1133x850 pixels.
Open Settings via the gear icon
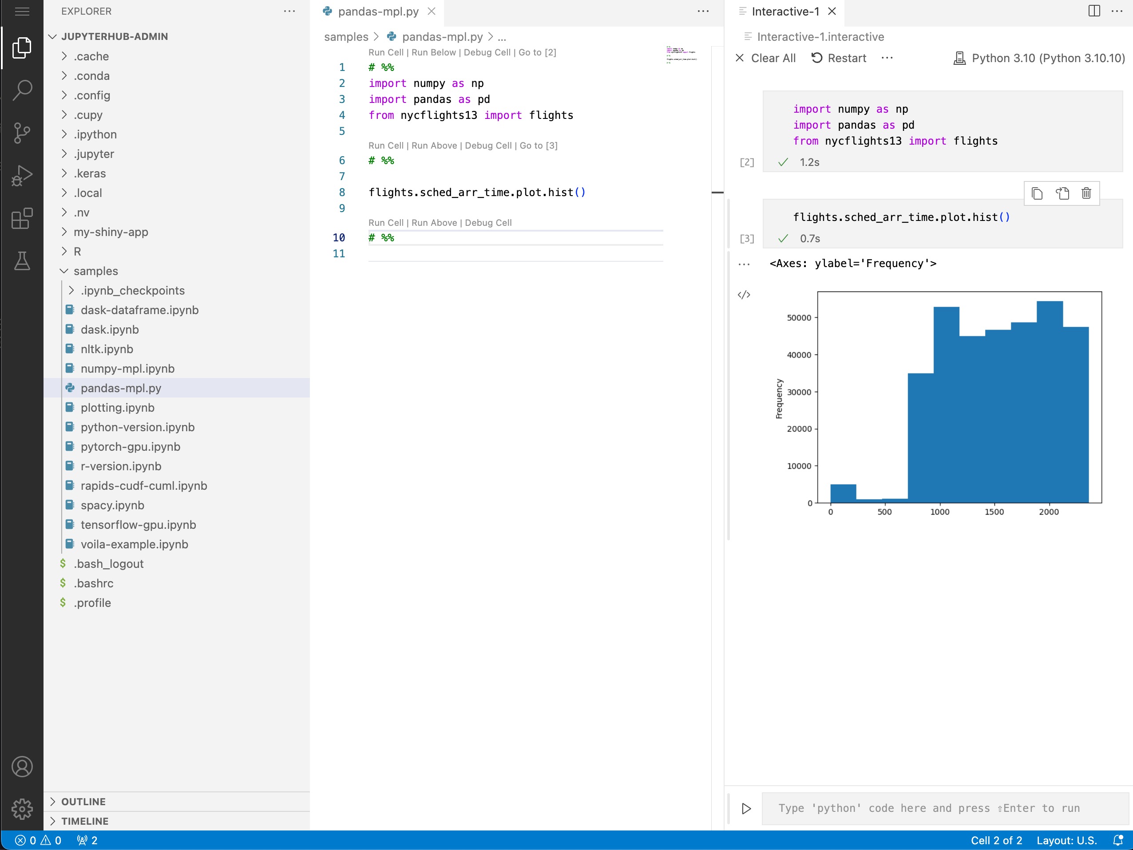22,809
